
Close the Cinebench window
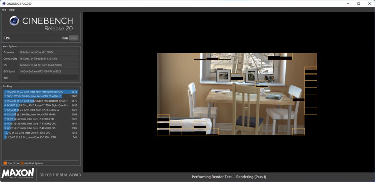(x=369, y=4)
